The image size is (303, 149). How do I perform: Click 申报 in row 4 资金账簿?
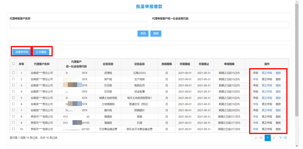tap(256, 91)
